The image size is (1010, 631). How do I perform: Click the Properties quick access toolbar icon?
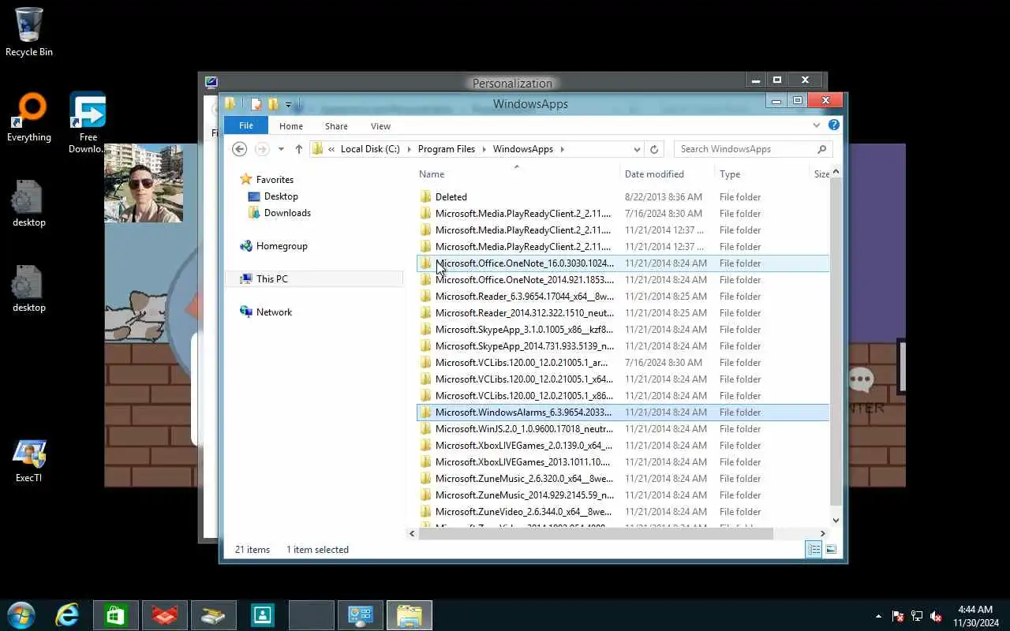click(256, 104)
